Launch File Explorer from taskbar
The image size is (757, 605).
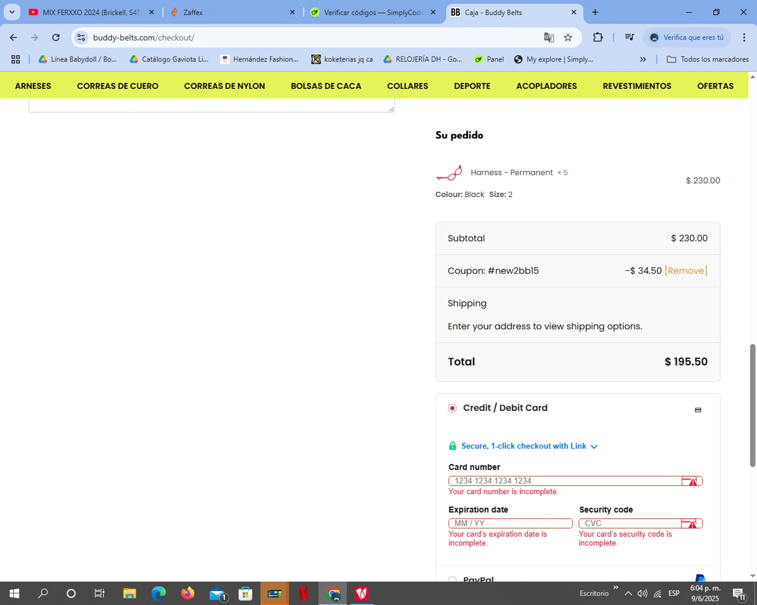(130, 593)
